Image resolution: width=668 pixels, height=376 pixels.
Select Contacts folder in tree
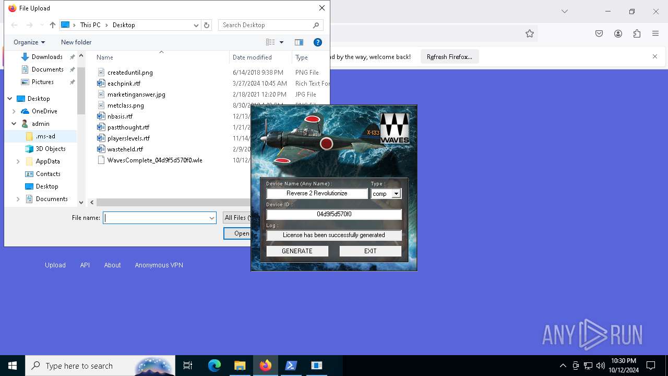pyautogui.click(x=48, y=174)
